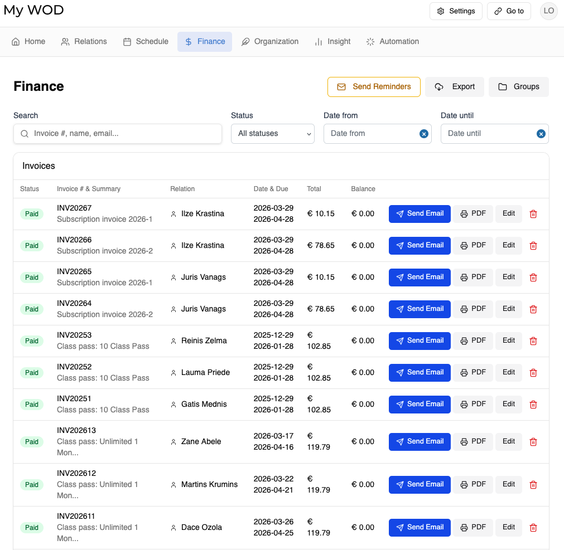Screen dimensions: 564x550
Task: Open the Groups panel
Action: [x=518, y=87]
